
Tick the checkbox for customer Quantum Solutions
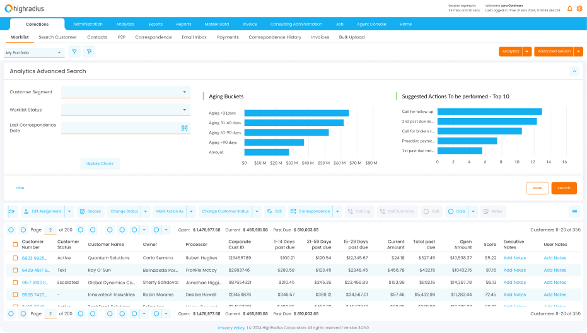(15, 258)
